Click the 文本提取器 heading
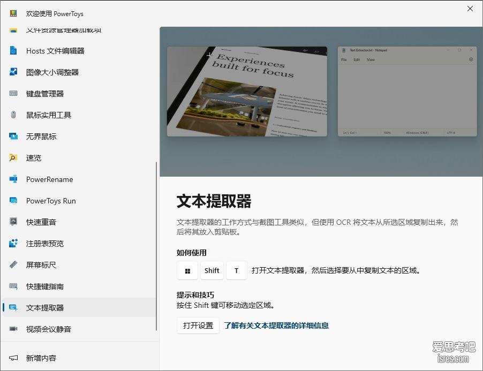 214,201
